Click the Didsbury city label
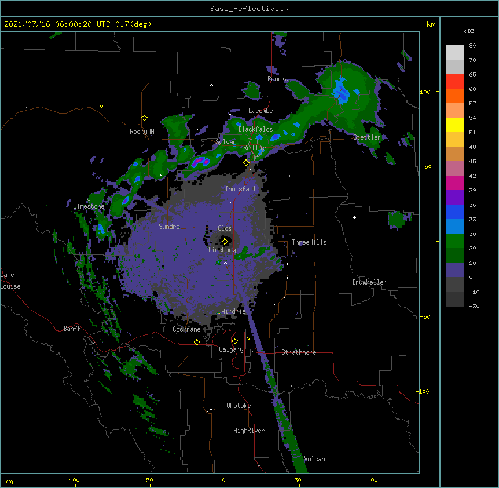 222,250
